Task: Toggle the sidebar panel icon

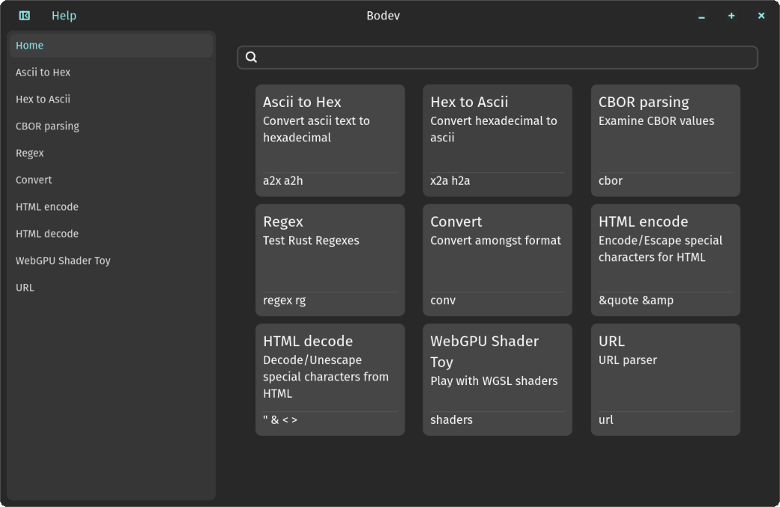Action: 25,16
